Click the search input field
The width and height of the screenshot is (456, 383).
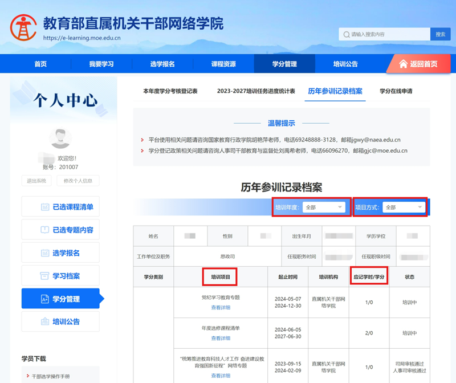click(388, 35)
